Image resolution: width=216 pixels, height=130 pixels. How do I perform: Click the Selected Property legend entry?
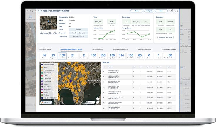[x=48, y=65]
